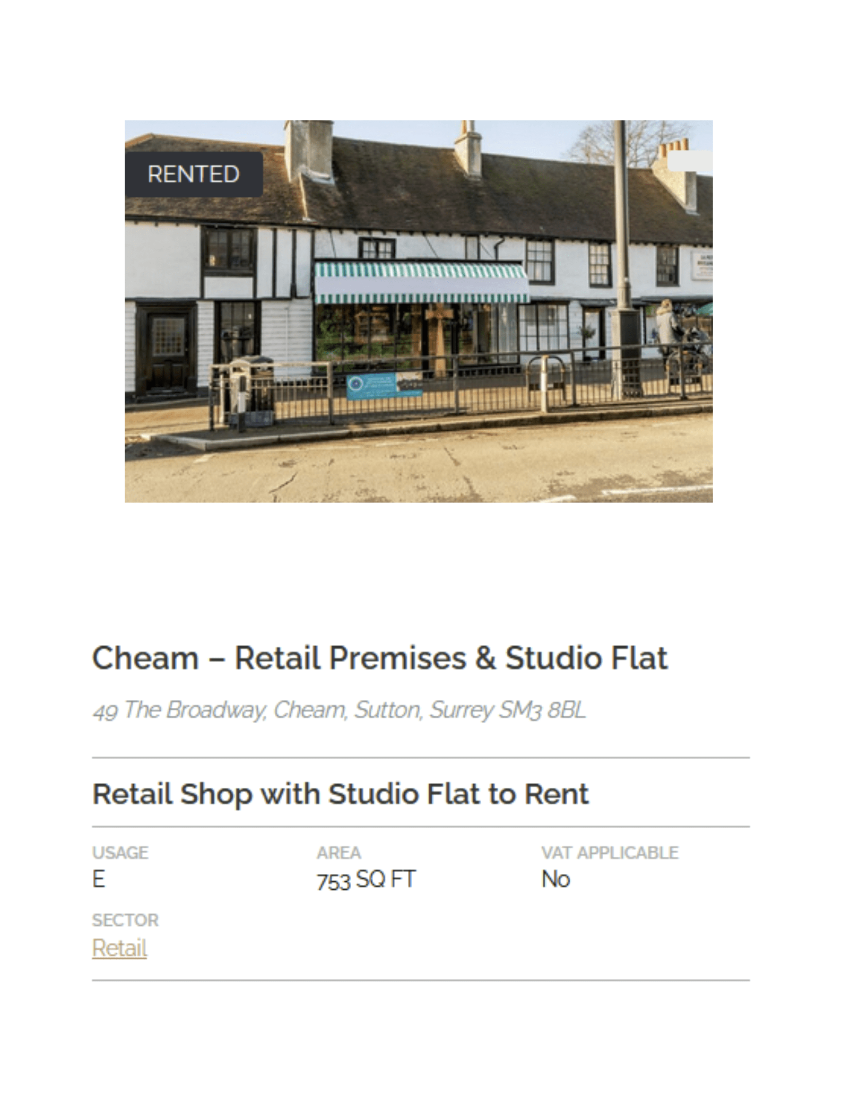Open the Retail sector link
This screenshot has width=842, height=1103.
tap(119, 948)
